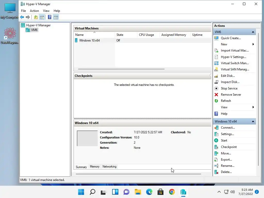This screenshot has width=264, height=198.
Task: Click the Actions pane vertical scrollbar
Action: (258, 99)
